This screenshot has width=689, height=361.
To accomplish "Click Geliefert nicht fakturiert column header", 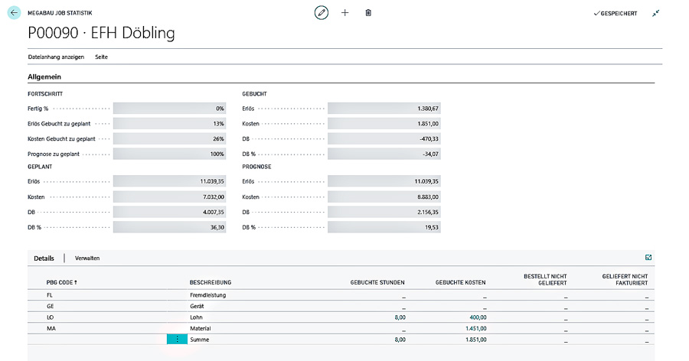I will (x=625, y=279).
